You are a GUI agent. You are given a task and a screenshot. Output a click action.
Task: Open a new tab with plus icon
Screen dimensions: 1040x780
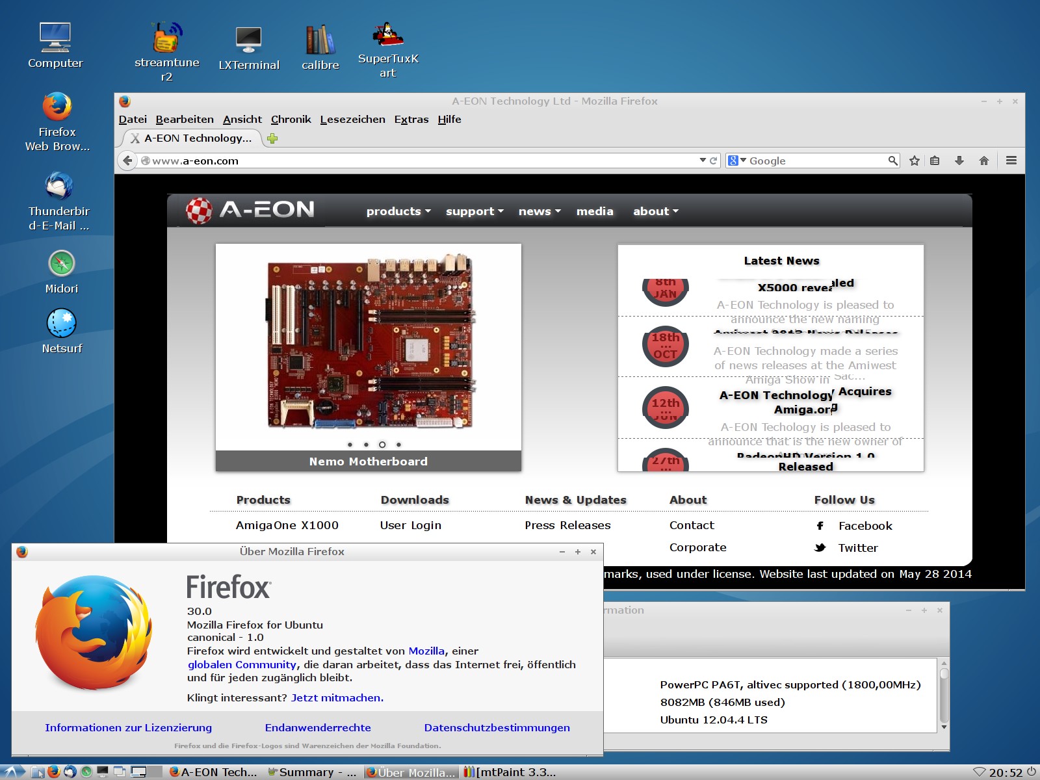272,138
